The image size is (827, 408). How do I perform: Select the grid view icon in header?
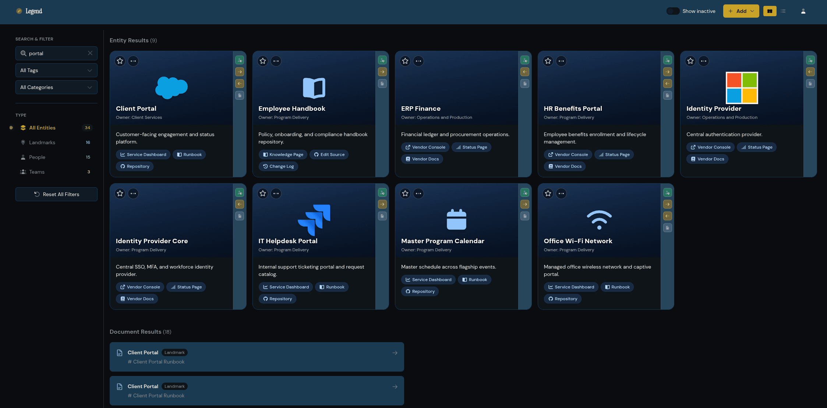[770, 11]
